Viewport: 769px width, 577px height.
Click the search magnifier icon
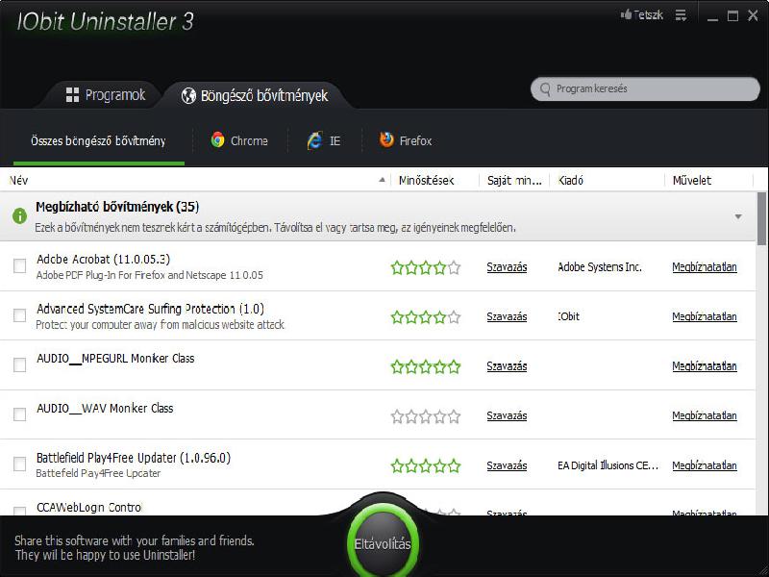click(x=545, y=89)
